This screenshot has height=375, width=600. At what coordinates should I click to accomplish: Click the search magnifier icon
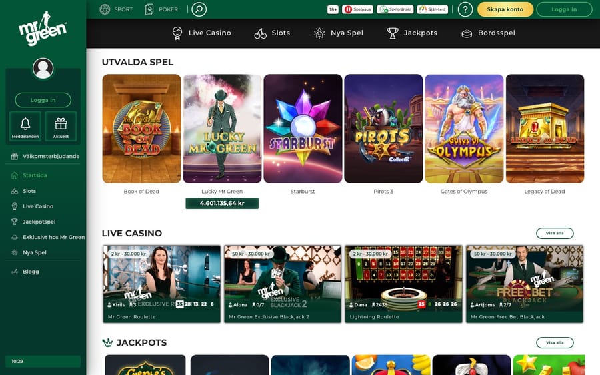coord(198,9)
